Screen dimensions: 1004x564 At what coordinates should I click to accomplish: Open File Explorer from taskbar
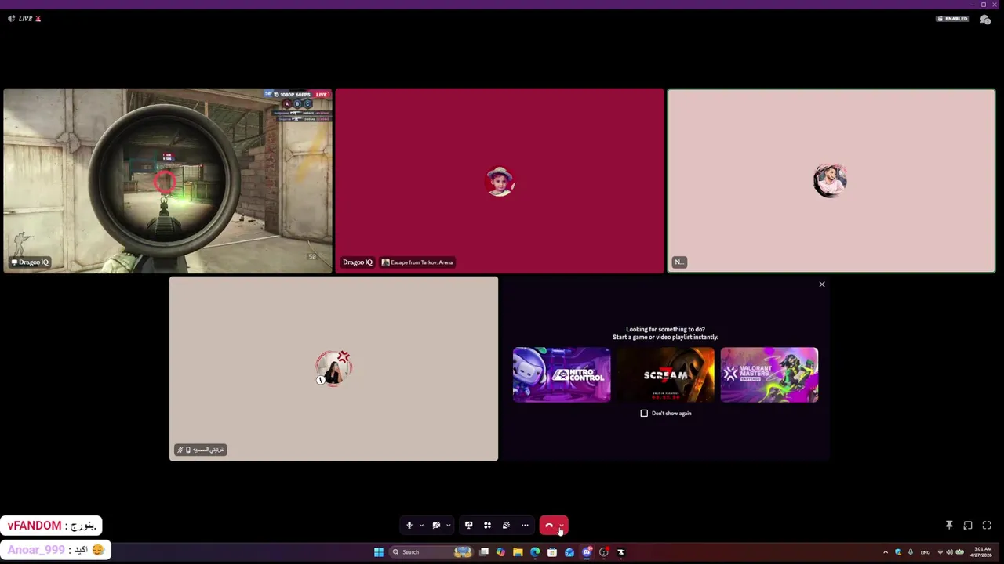(x=518, y=552)
